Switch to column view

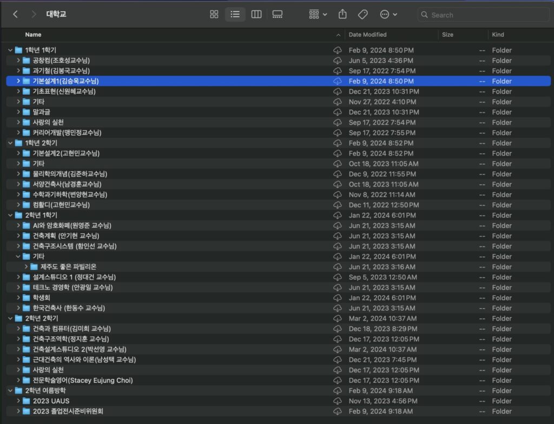[256, 15]
